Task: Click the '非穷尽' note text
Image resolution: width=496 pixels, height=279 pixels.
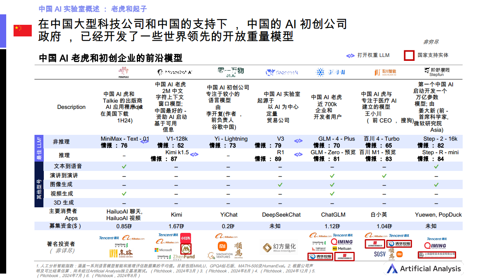Action: [x=431, y=42]
